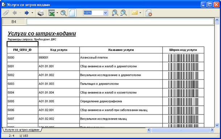221x139 pixels.
Task: Close the Услуги со штрих-кодами window
Action: pos(216,5)
